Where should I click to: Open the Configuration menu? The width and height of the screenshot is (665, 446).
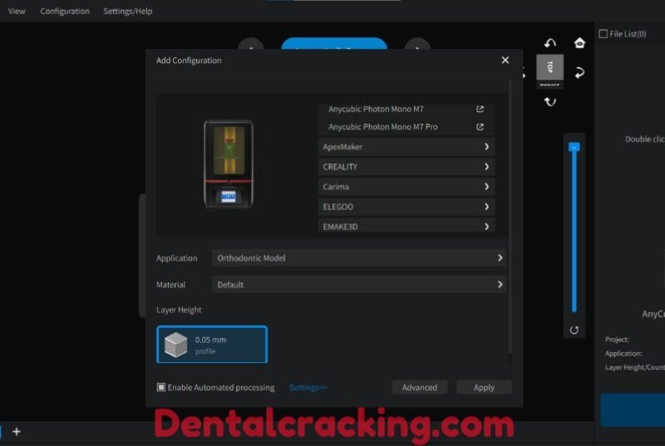coord(65,11)
